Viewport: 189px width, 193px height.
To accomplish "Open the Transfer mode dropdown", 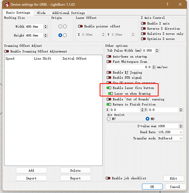I will (x=170, y=138).
